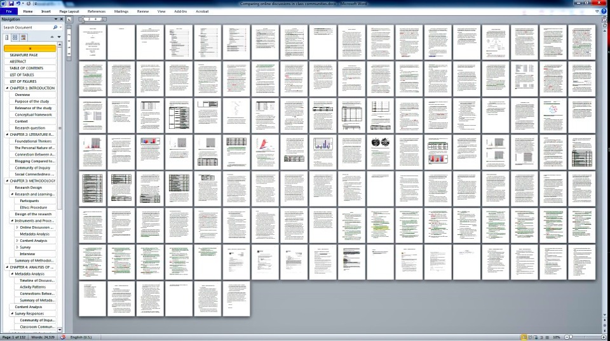Screen dimensions: 610x341
Task: Collapse Research and Learning heading
Action: click(12, 194)
